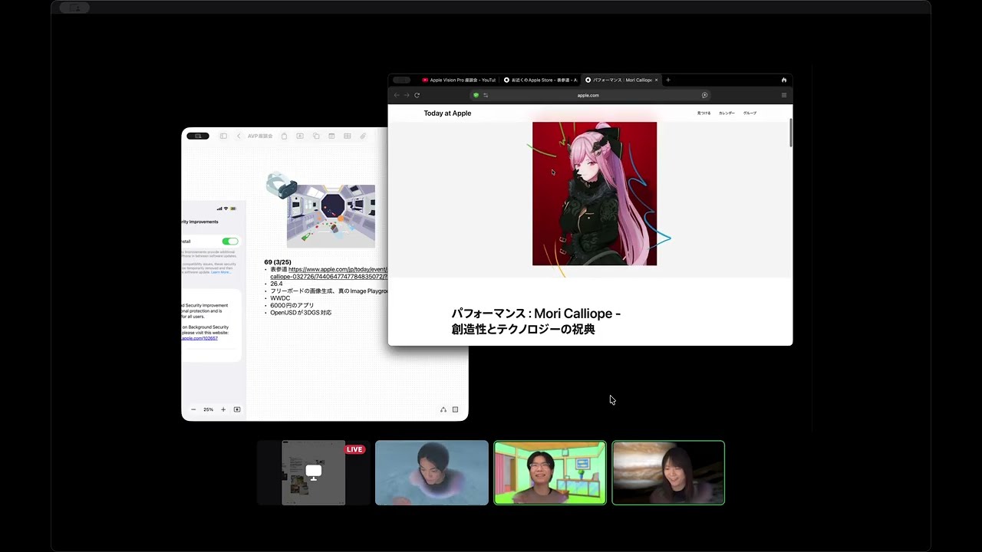Click the 69 (3/25) heading text

click(x=278, y=262)
